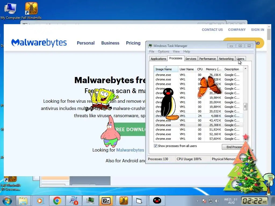Open My Computer desktop icon
The image size is (275, 206).
pyautogui.click(x=10, y=10)
